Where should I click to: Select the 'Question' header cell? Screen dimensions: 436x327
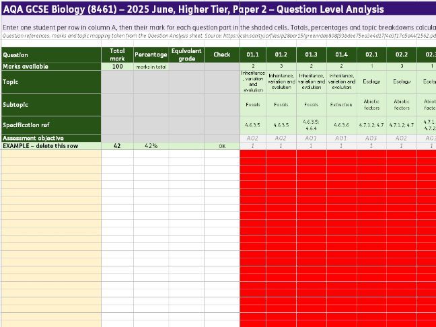click(x=51, y=54)
